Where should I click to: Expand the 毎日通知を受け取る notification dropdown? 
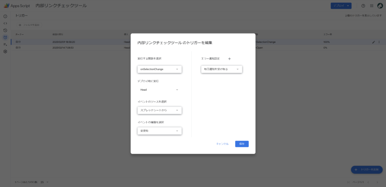222,69
